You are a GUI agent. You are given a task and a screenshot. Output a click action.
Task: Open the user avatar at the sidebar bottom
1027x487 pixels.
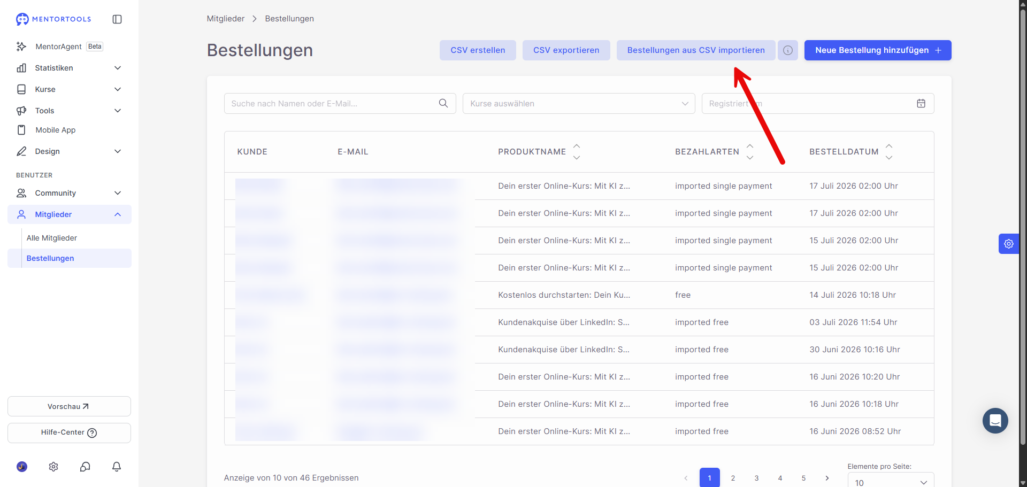click(x=22, y=467)
